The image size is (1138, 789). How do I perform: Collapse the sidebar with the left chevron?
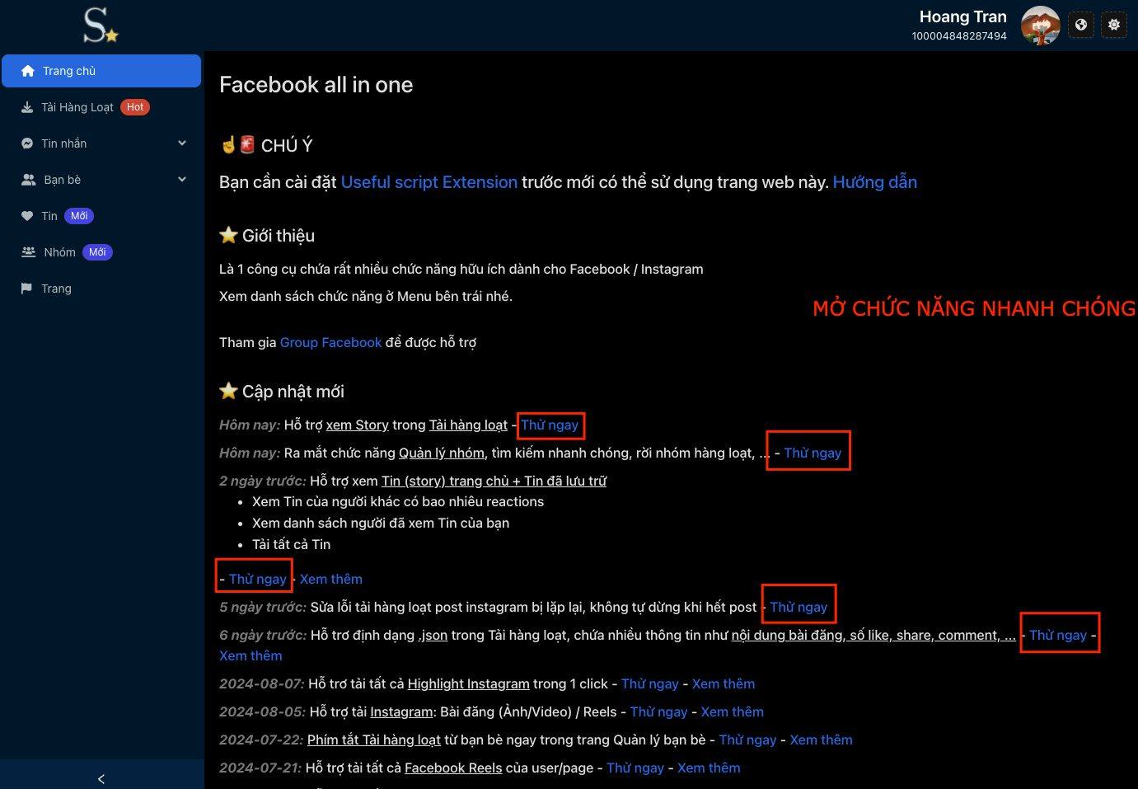pyautogui.click(x=101, y=778)
